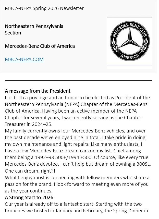
Task: Click the bold Mercedes-Benz Club of America heading
Action: point(40,46)
